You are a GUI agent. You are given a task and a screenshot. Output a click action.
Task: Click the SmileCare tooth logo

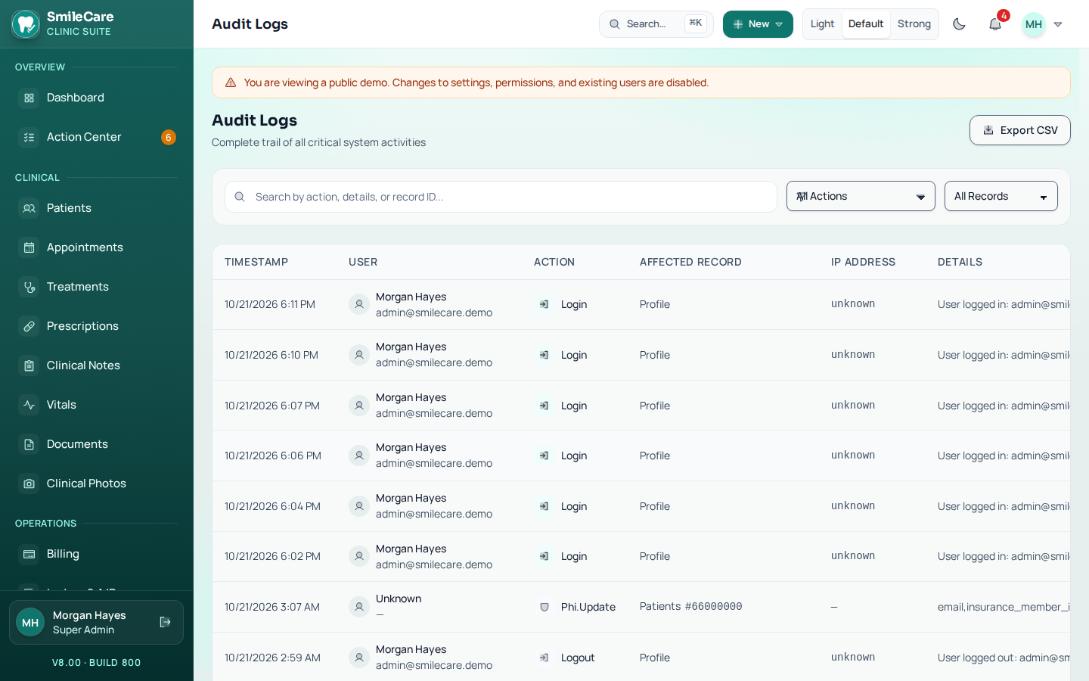pyautogui.click(x=26, y=24)
